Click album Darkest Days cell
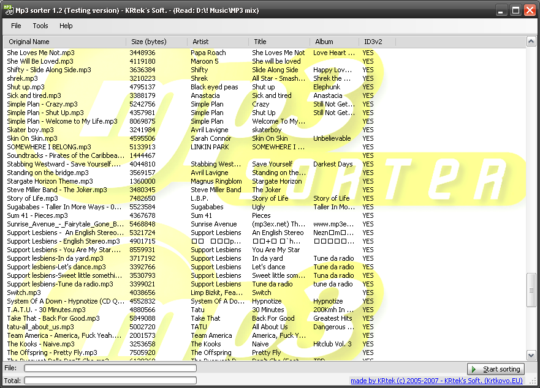Screen dimensions: 540x388 click(333, 164)
